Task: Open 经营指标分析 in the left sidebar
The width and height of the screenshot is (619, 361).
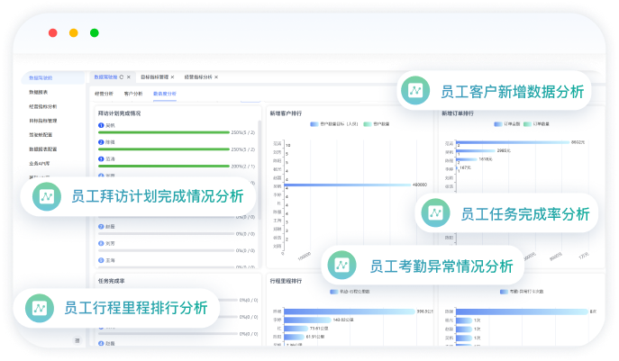Action: pyautogui.click(x=42, y=105)
